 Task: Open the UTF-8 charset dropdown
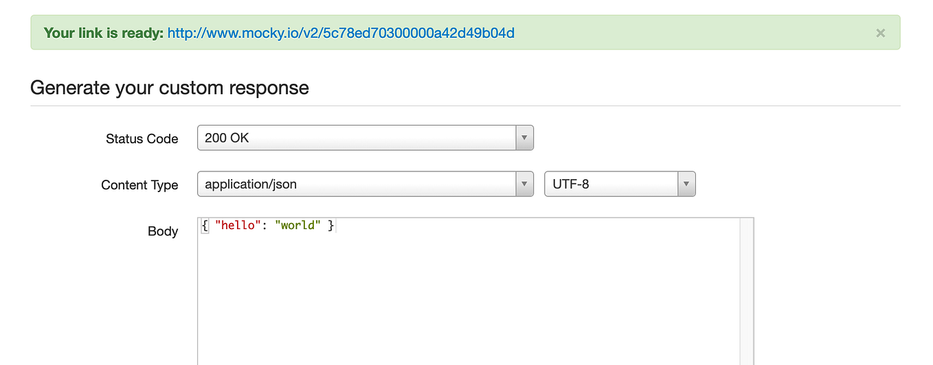pos(620,184)
